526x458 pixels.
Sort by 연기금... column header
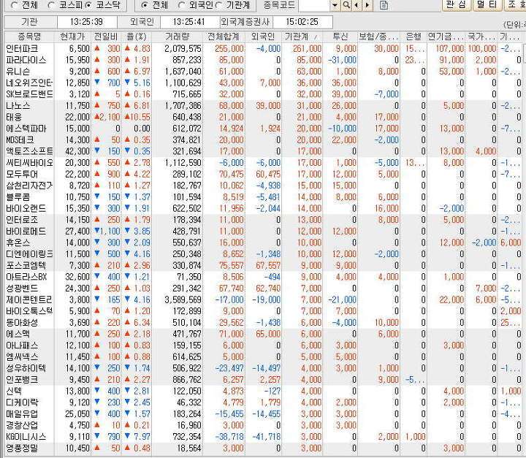coord(446,37)
